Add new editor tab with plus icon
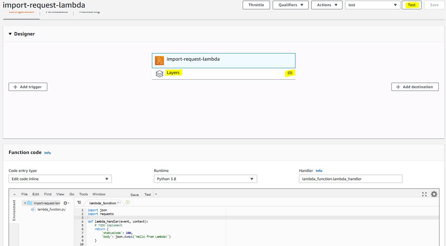Image resolution: width=446 pixels, height=246 pixels. [x=127, y=202]
